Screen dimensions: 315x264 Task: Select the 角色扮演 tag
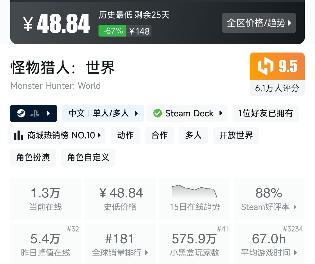point(33,157)
